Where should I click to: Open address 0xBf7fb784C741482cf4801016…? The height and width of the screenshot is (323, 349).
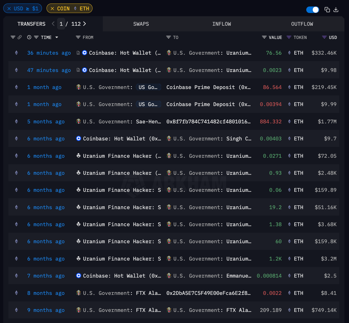(x=209, y=122)
